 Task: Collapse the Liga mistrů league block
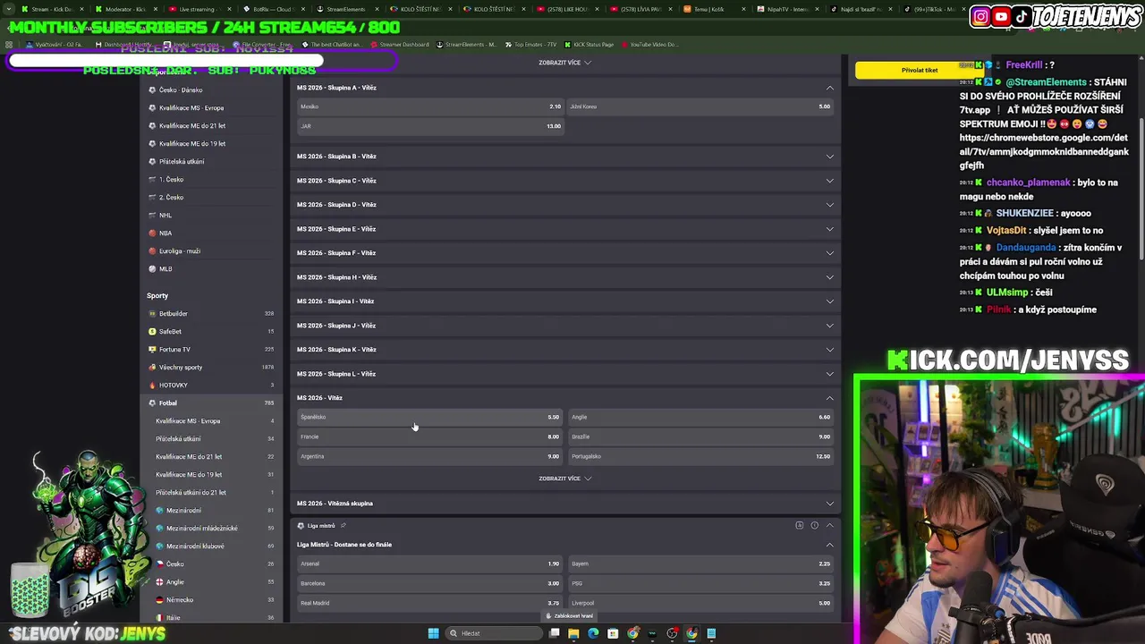coord(830,525)
